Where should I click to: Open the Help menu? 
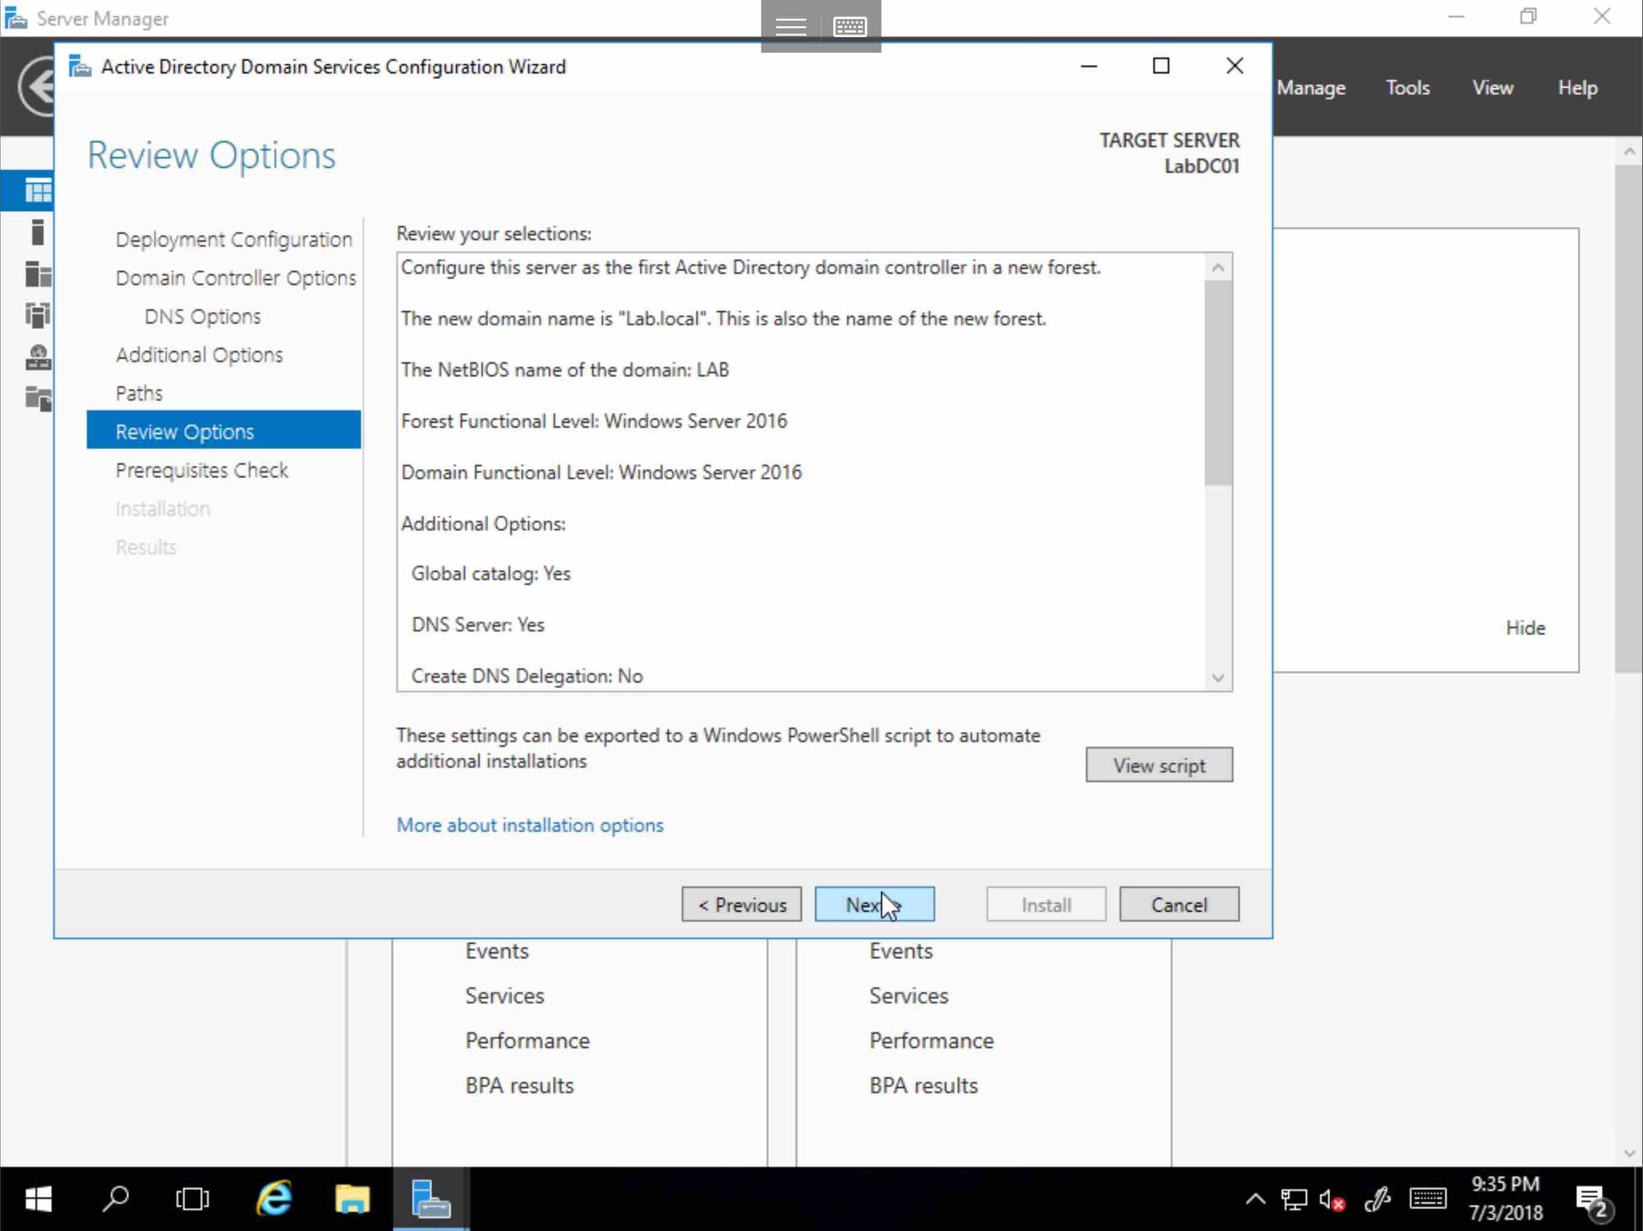coord(1578,87)
